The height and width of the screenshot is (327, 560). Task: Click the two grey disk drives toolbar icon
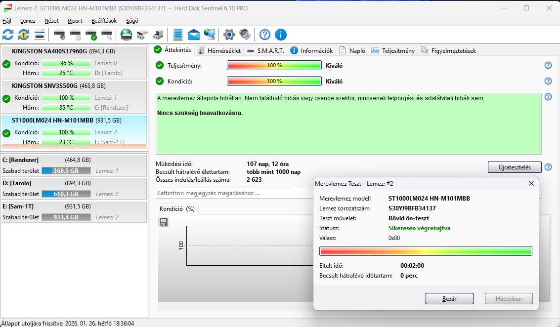[x=142, y=35]
